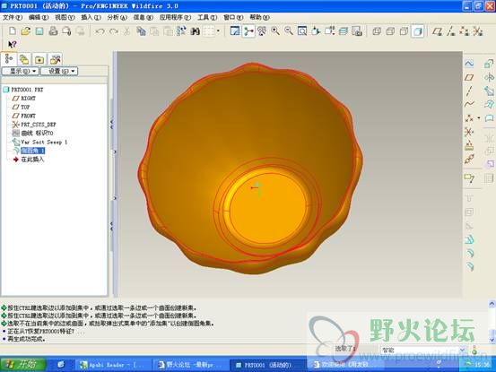Screen dimensions: 496x372
Task: Select the FRONT datum plane in tree
Action: [28, 116]
